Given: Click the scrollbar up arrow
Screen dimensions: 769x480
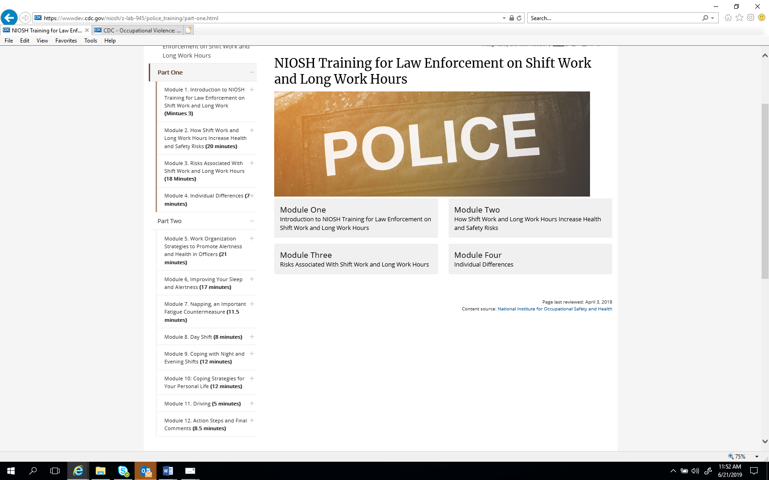Looking at the screenshot, I should pos(765,56).
